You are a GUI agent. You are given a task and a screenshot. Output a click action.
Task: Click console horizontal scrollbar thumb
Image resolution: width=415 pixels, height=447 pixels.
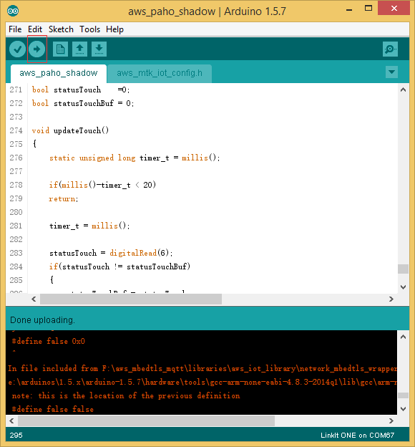147,420
